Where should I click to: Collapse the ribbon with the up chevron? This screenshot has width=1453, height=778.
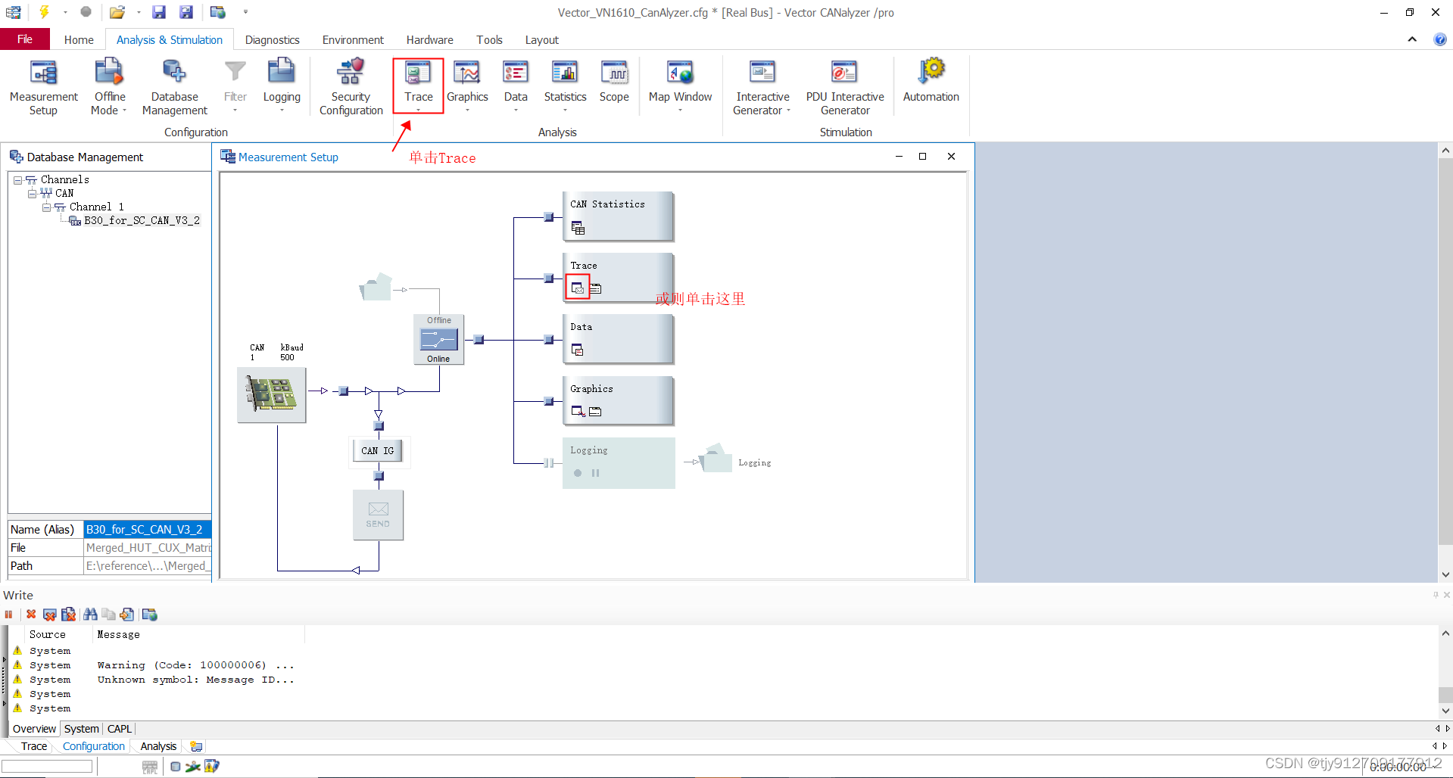point(1411,39)
